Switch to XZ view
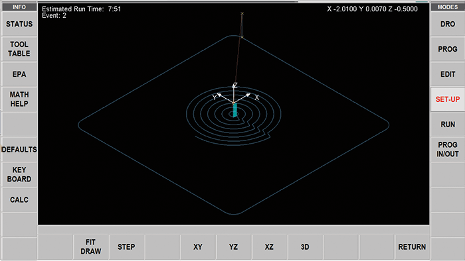 (x=269, y=247)
